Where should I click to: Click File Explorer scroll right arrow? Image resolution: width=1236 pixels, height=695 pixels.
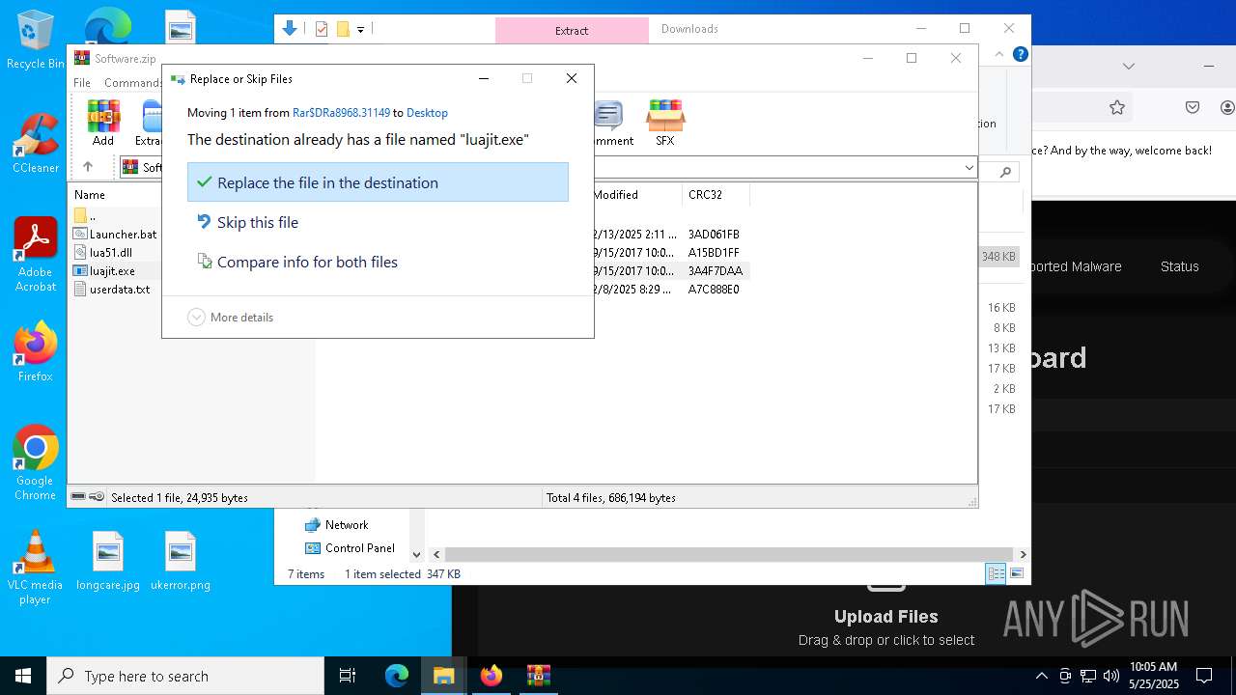1023,555
